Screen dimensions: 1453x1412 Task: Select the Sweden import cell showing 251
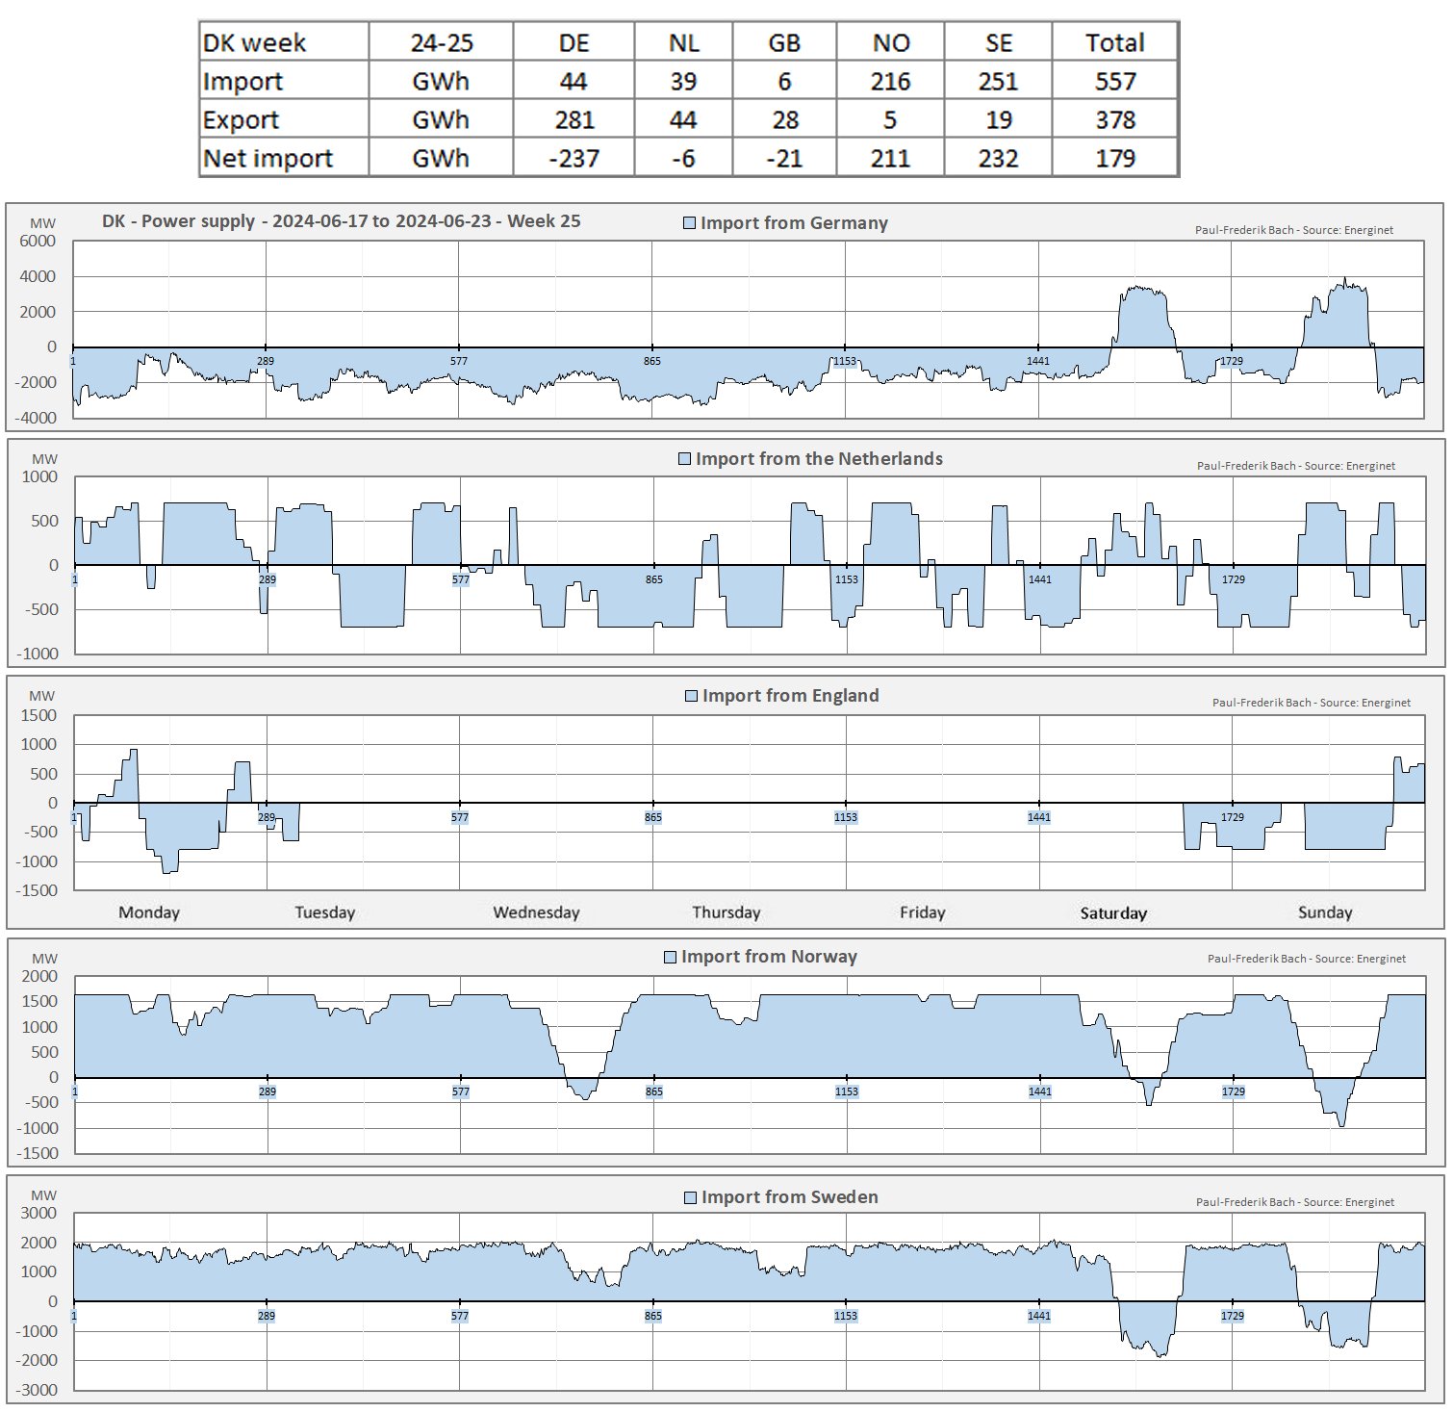998,81
